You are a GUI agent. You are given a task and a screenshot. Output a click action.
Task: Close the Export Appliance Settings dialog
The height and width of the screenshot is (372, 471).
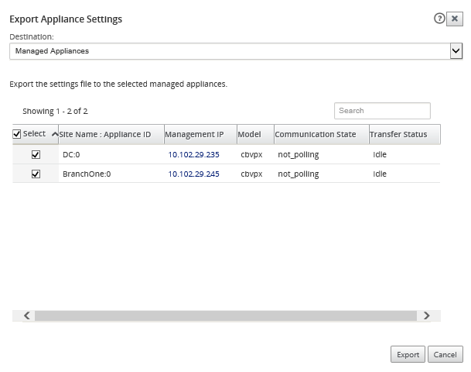455,19
